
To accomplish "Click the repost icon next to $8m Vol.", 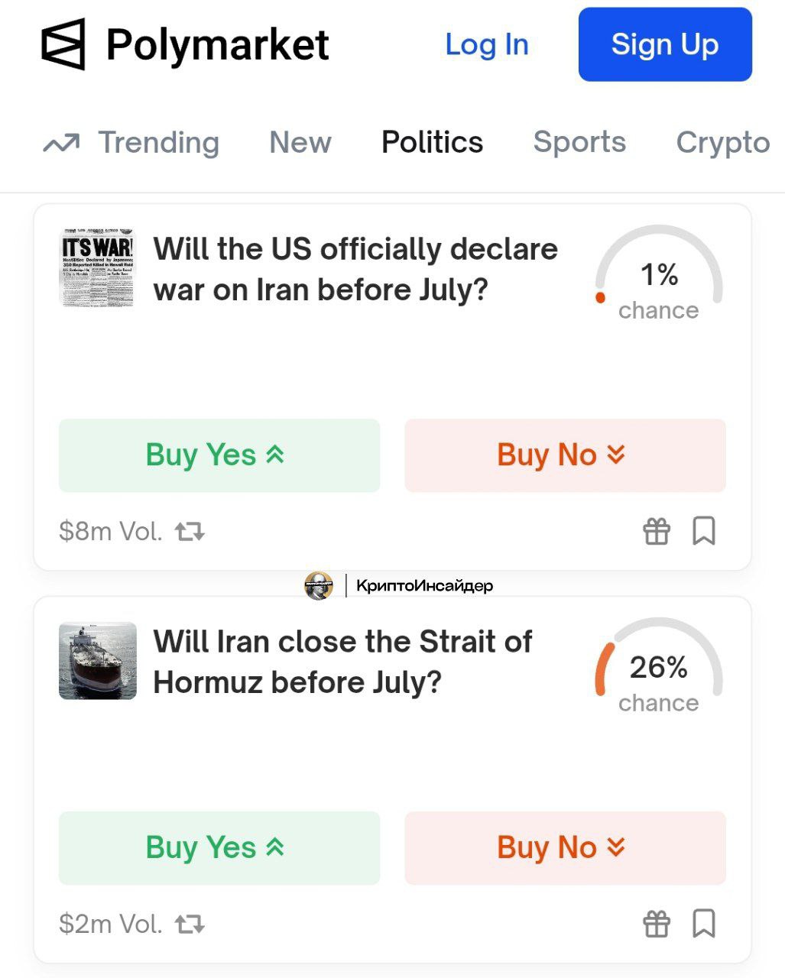I will 190,531.
